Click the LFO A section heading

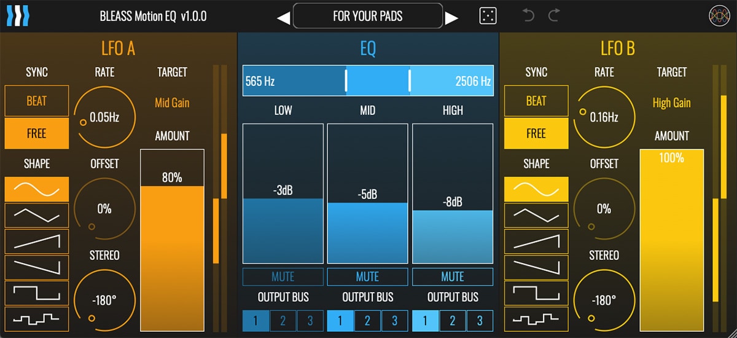pyautogui.click(x=118, y=49)
